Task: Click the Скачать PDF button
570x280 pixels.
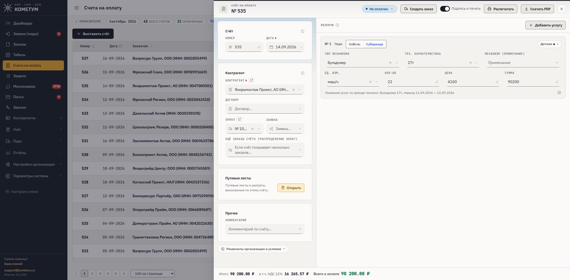Action: coord(537,9)
